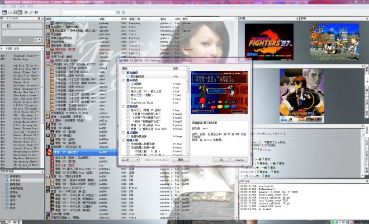
Task: Undock the M1 panel using float icon
Action: coord(39,18)
